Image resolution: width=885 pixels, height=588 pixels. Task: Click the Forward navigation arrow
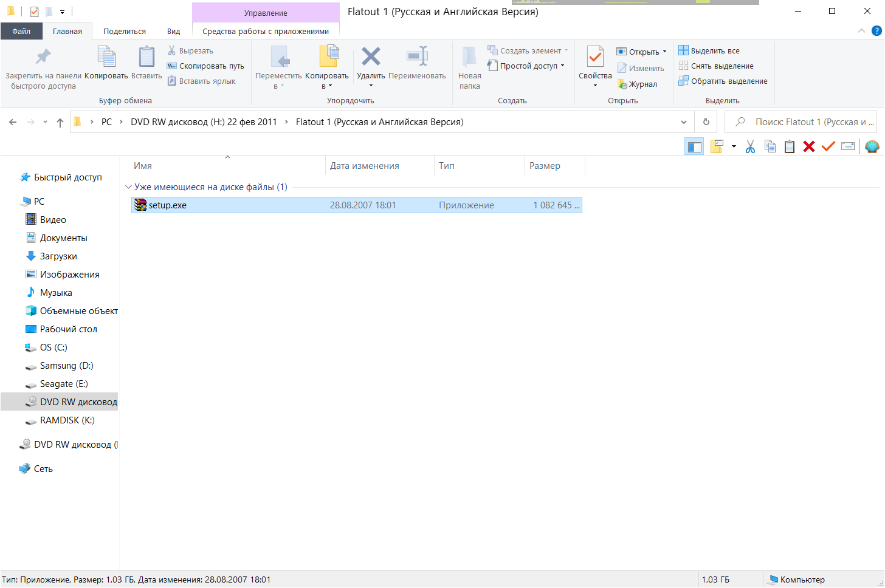coord(31,122)
